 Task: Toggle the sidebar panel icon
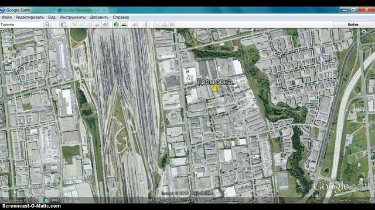tap(63, 24)
